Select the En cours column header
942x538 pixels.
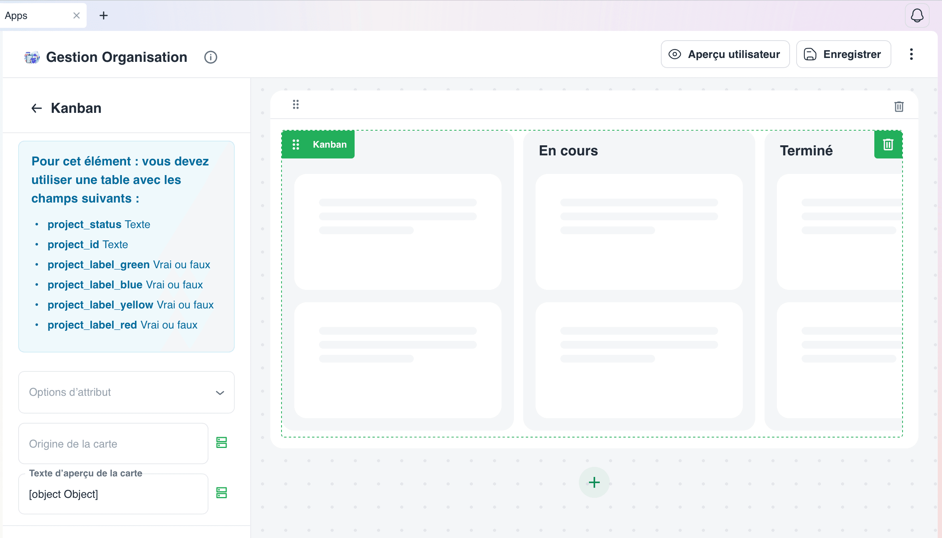568,151
